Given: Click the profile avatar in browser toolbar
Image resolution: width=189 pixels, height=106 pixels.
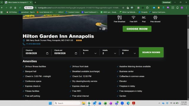Looking at the screenshot, I should tap(182, 8).
